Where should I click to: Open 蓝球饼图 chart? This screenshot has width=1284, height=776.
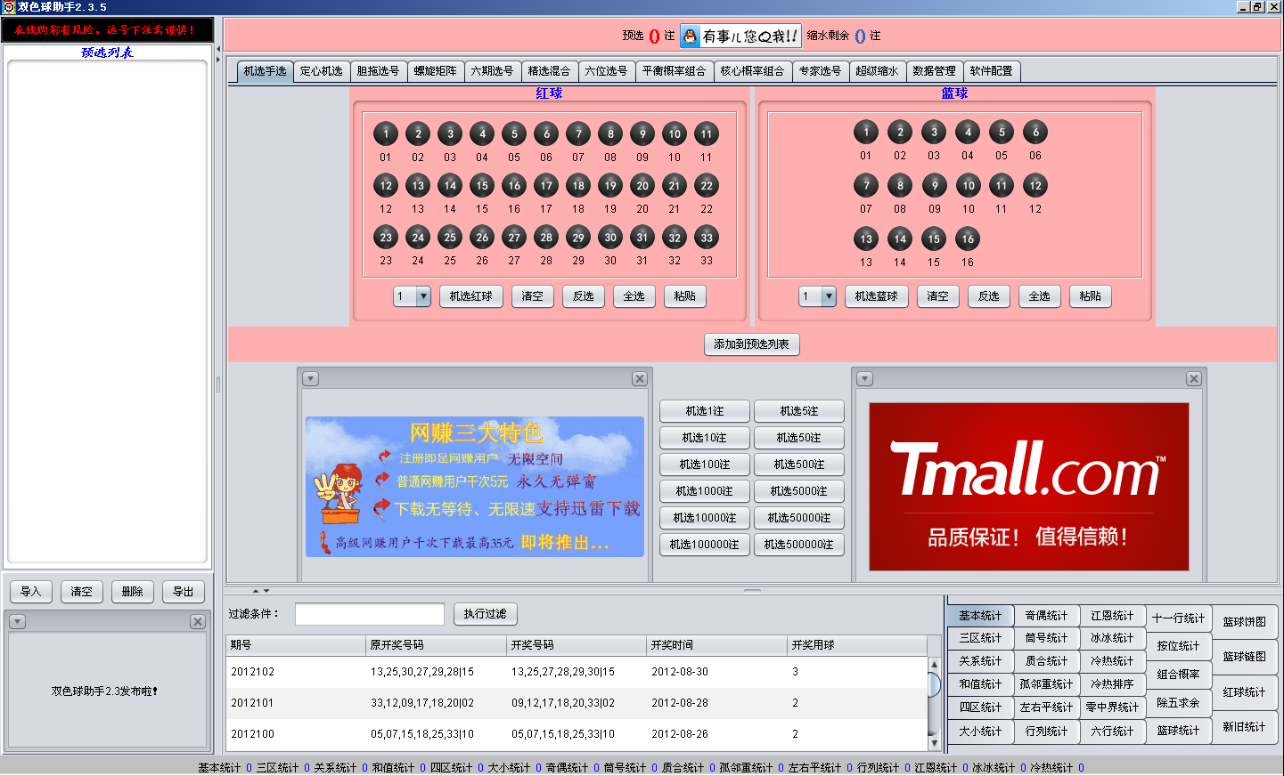(1245, 622)
